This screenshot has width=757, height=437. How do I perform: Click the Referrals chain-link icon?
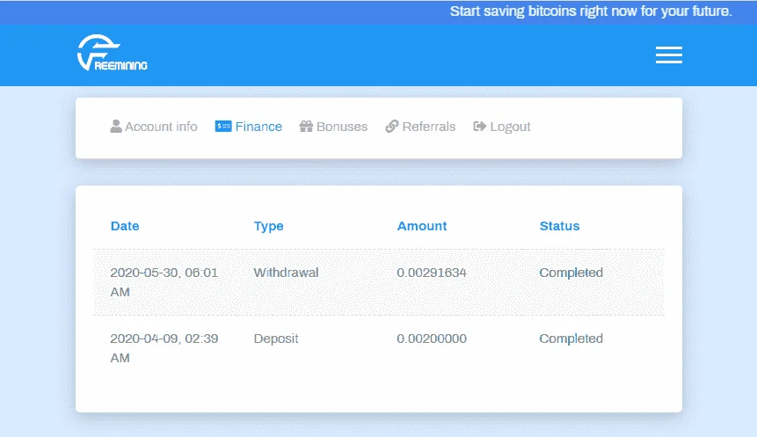pos(391,126)
